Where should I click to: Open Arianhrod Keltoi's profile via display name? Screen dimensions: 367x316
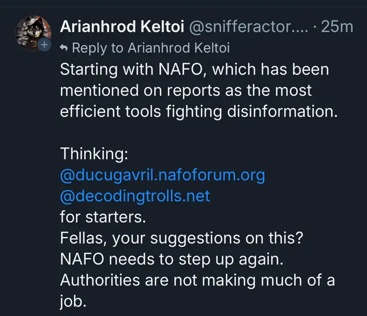coord(121,27)
